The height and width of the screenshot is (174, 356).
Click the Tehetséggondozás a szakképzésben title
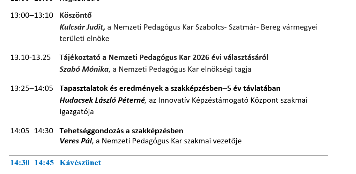tap(121, 131)
